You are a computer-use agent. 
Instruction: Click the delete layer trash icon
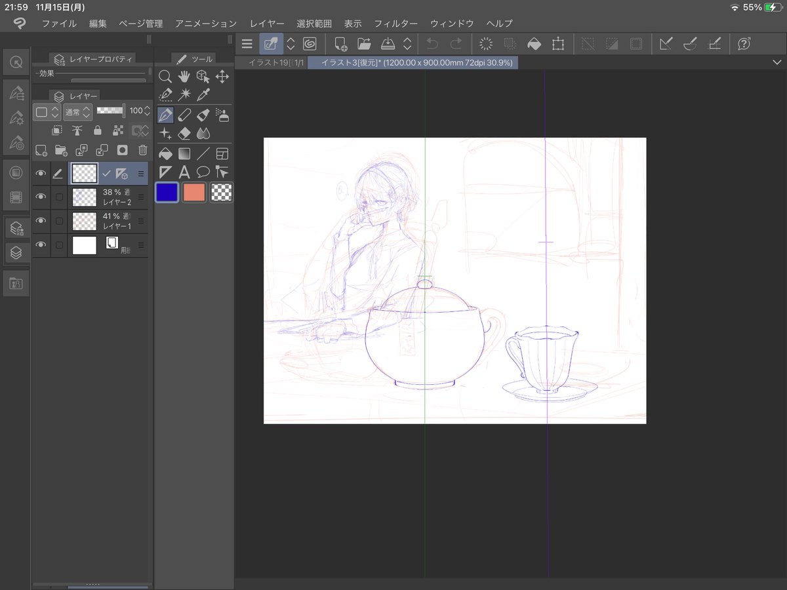coord(142,150)
